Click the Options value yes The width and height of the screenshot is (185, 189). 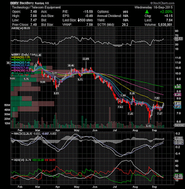click(x=126, y=12)
